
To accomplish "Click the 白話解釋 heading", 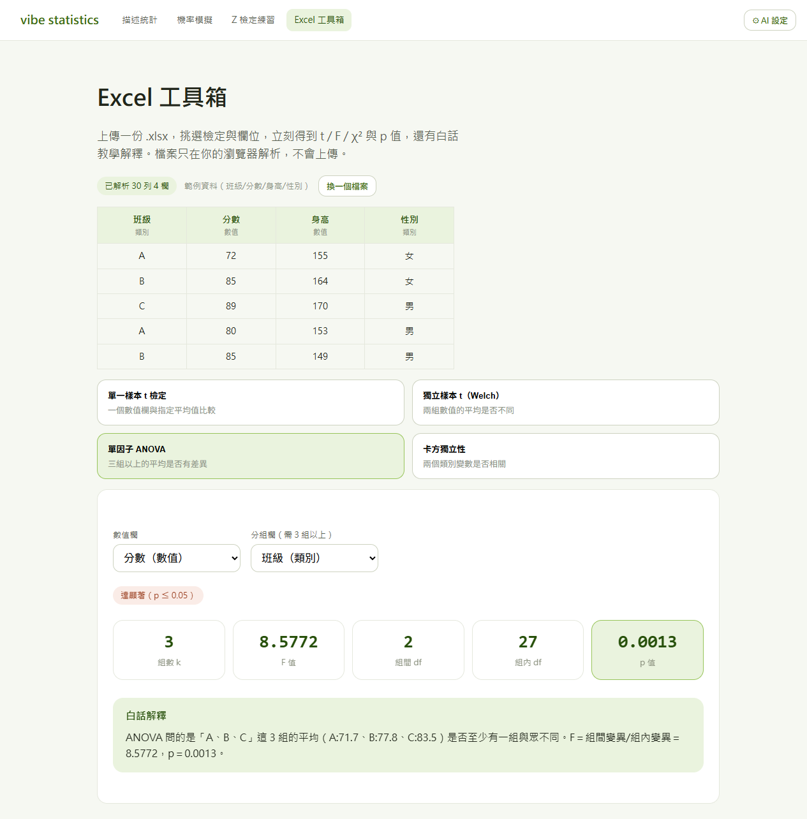I will tap(146, 716).
